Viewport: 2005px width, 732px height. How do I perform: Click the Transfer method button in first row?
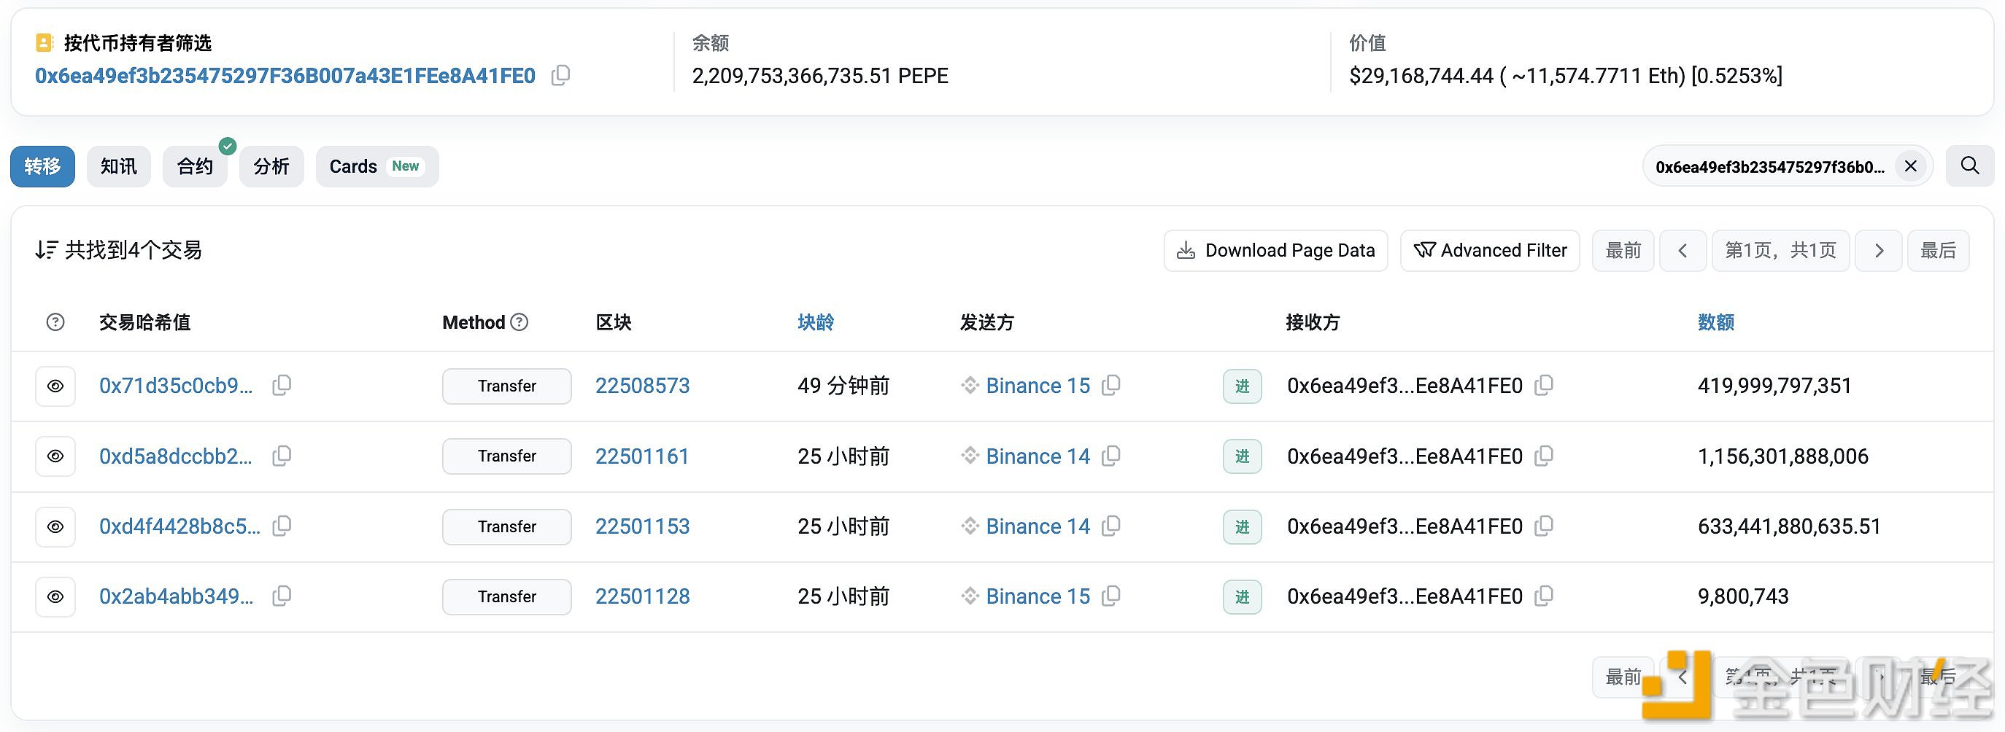click(x=506, y=386)
